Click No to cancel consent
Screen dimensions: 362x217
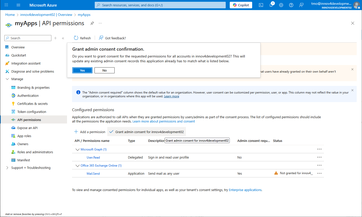(x=105, y=70)
